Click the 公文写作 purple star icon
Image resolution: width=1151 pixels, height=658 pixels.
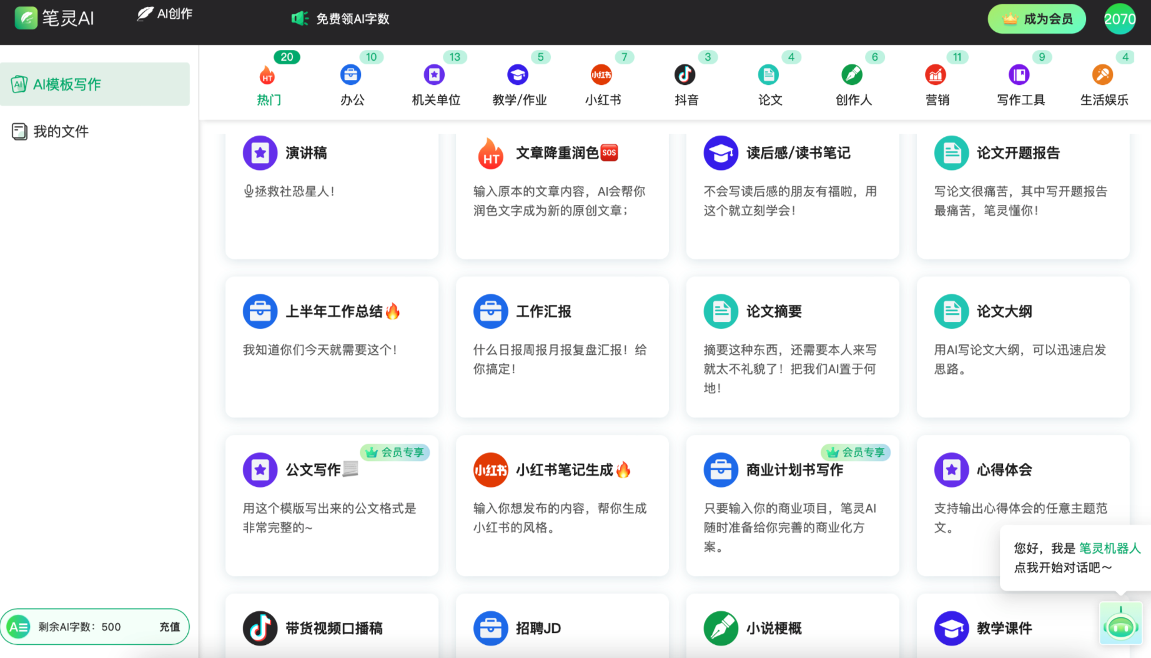[x=260, y=470]
